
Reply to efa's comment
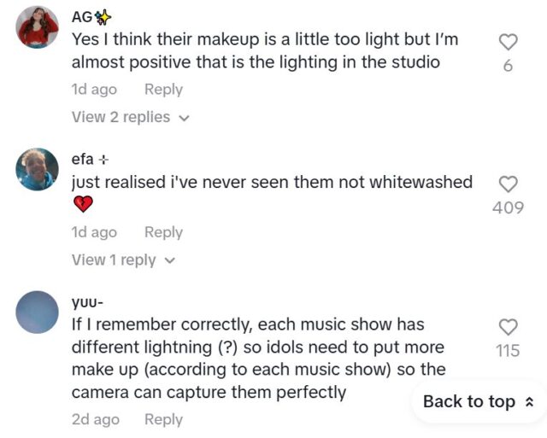click(163, 232)
